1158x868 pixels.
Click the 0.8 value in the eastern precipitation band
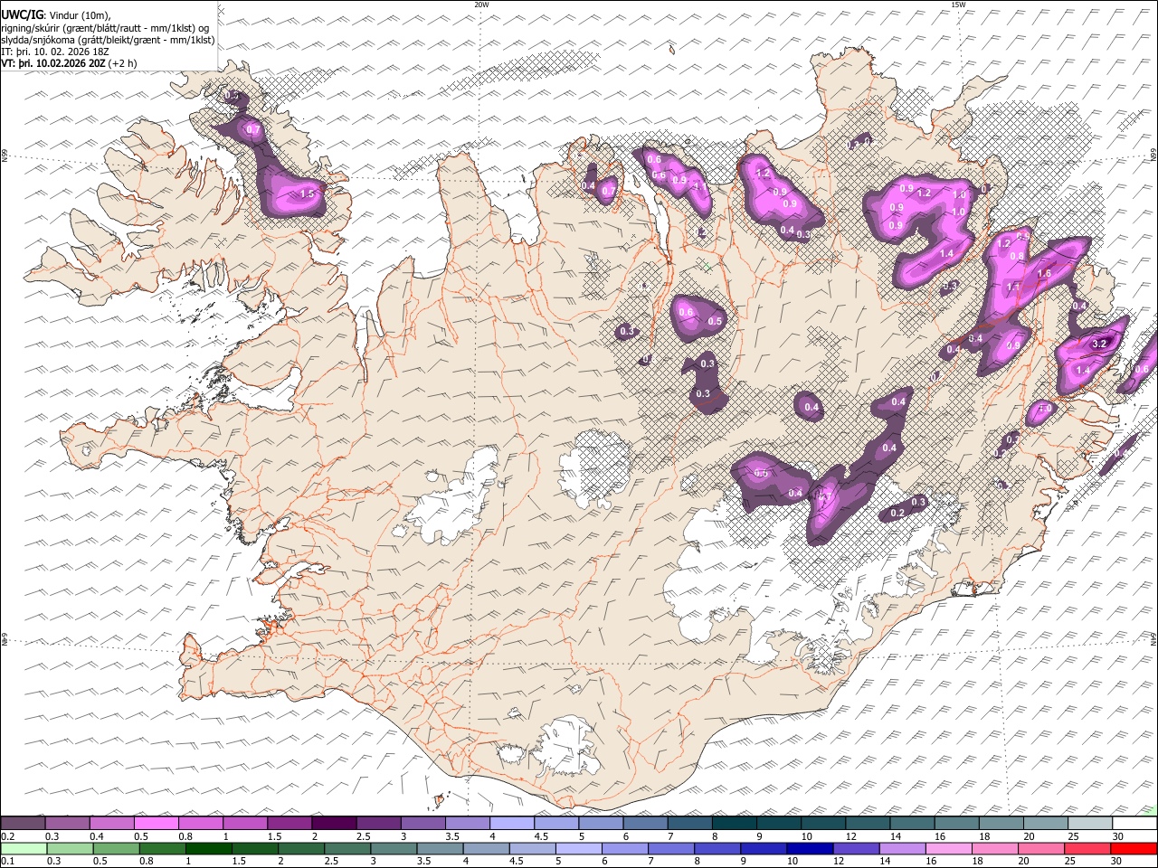[1017, 257]
